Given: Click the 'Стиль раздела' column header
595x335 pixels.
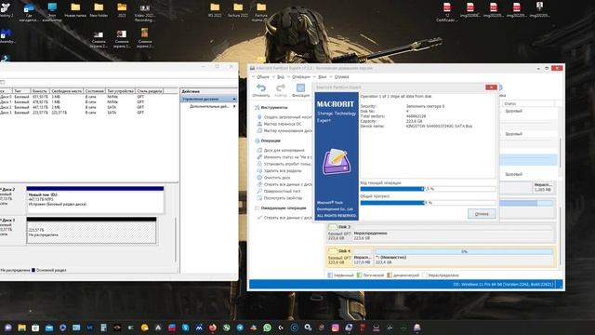Looking at the screenshot, I should coord(150,91).
